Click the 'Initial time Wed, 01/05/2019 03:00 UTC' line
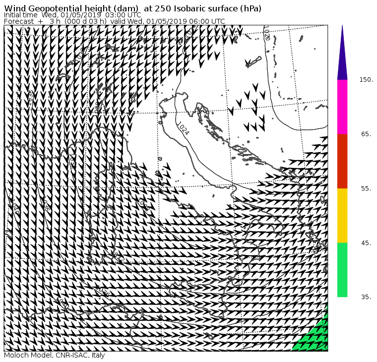The image size is (377, 362). [x=72, y=15]
